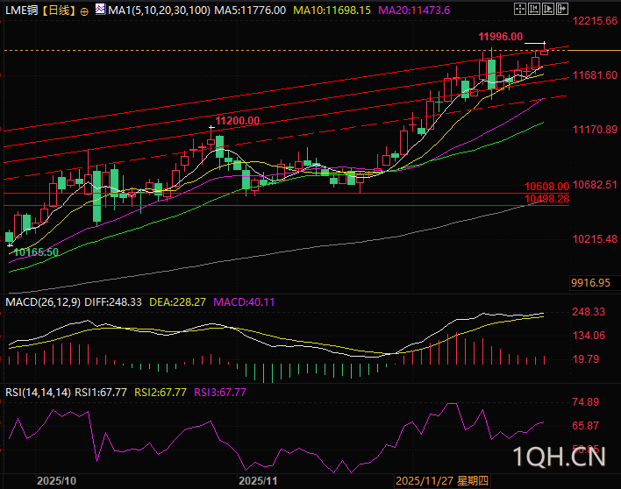Click the 134.06 MACD axis value
The height and width of the screenshot is (489, 621).
[589, 336]
